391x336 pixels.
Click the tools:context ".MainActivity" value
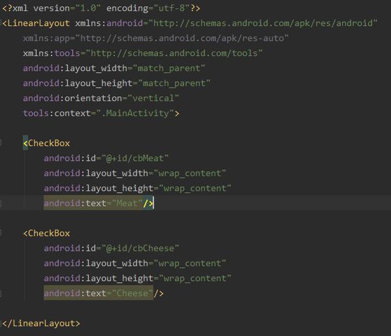pyautogui.click(x=135, y=113)
